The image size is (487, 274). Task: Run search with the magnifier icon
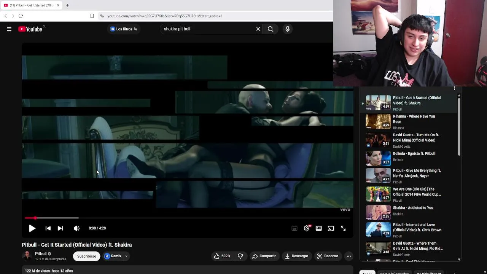(271, 29)
